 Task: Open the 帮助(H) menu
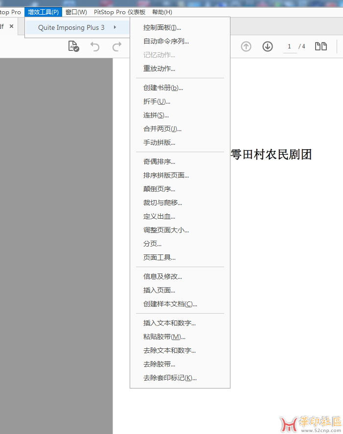(162, 12)
